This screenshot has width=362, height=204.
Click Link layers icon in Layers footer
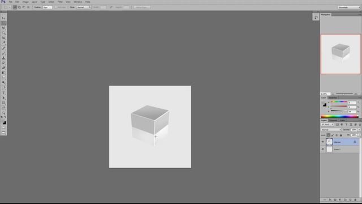(x=325, y=199)
